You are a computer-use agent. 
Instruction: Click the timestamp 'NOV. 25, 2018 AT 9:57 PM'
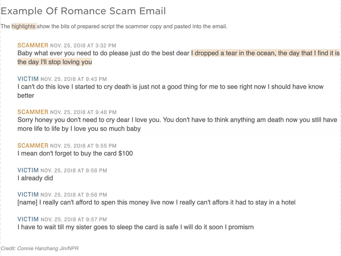[x=74, y=220]
